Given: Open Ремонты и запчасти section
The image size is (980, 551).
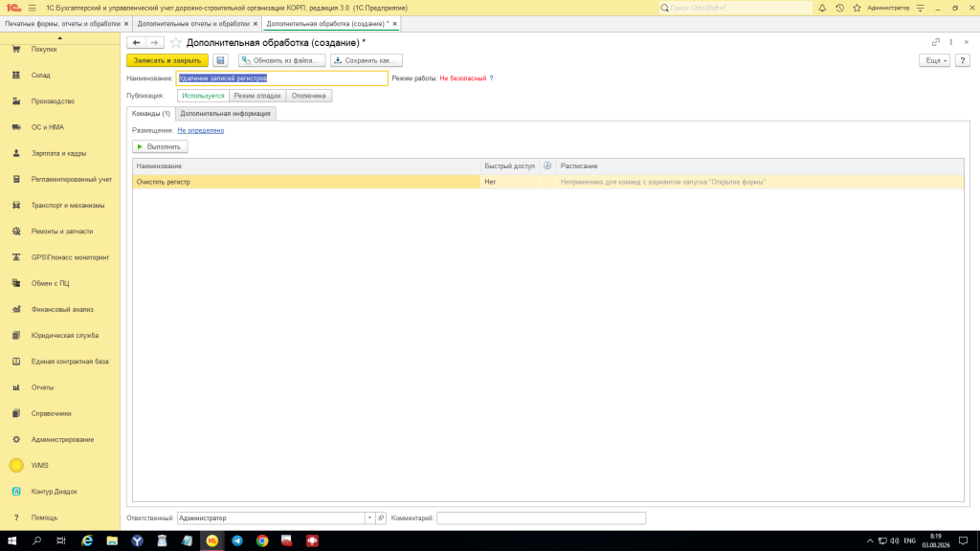Looking at the screenshot, I should [62, 231].
